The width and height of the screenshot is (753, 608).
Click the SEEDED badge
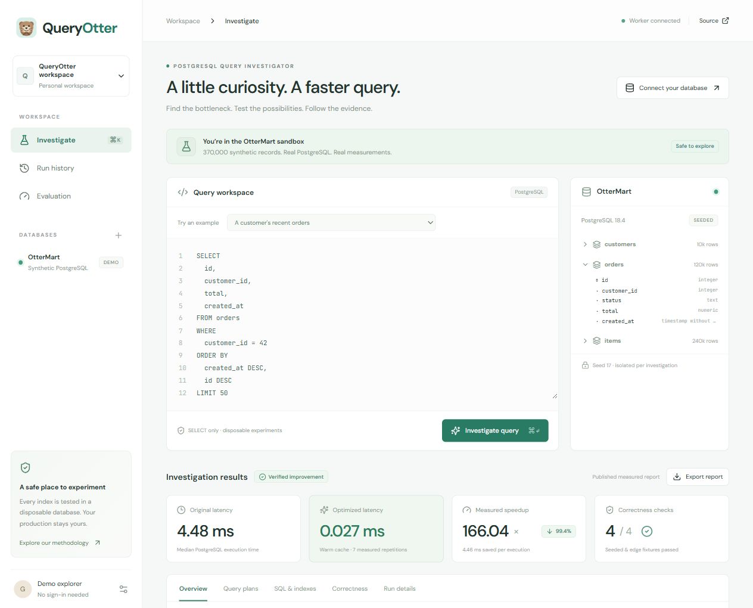click(x=703, y=220)
